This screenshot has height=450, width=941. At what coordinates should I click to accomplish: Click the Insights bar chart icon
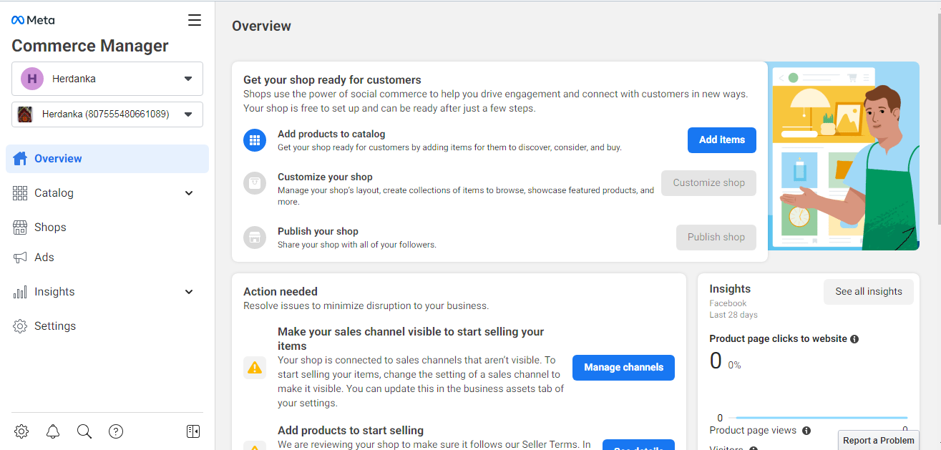(21, 292)
